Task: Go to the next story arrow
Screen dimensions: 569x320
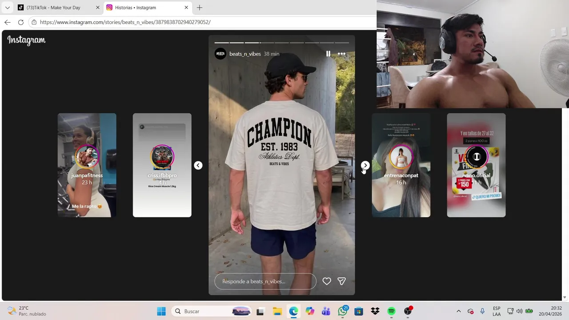Action: coord(365,165)
